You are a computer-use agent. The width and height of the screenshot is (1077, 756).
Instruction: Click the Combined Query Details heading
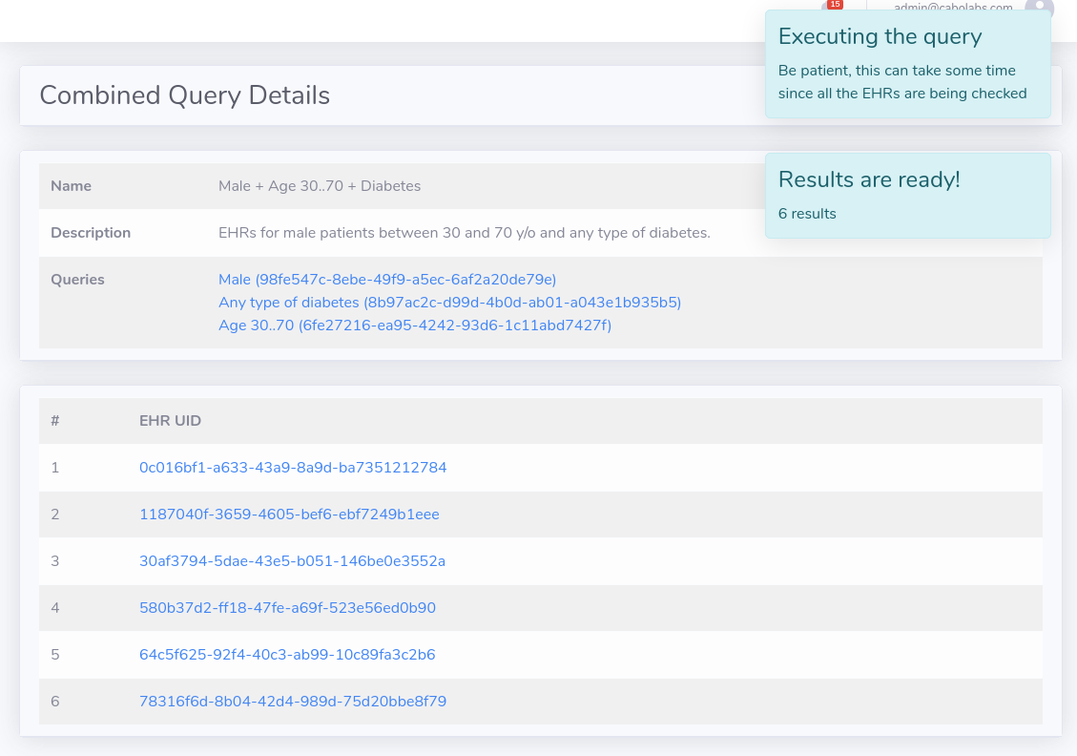(184, 95)
